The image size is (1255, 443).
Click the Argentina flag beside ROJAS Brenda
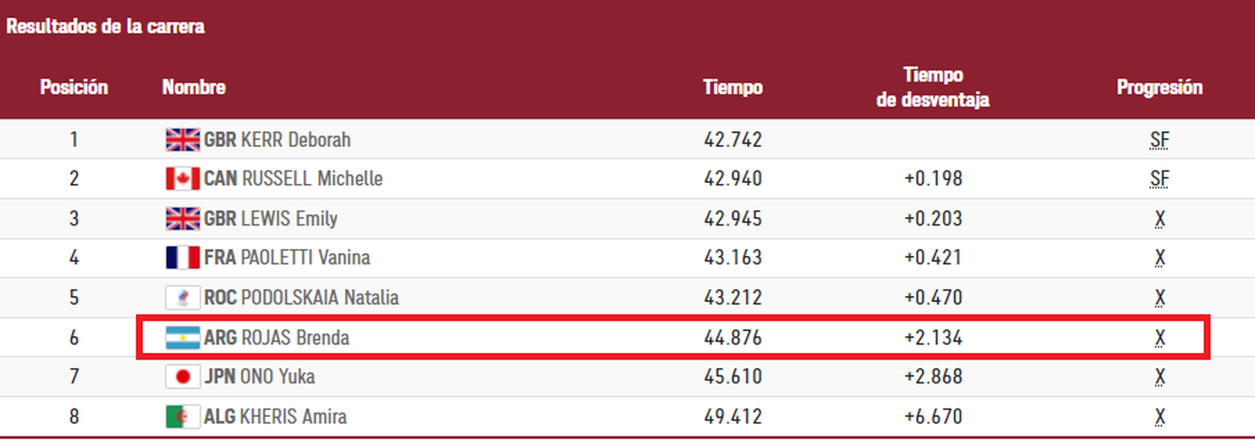182,338
